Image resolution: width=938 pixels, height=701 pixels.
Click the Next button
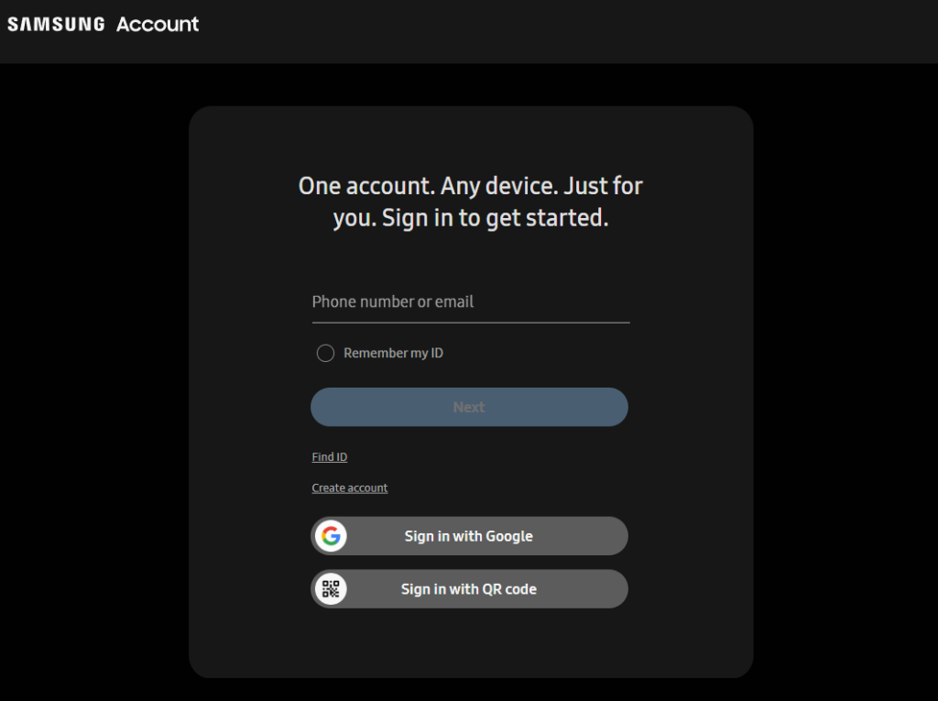(470, 407)
